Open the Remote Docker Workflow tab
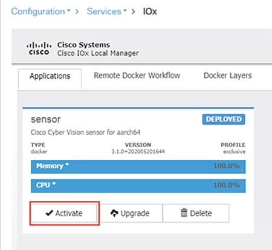This screenshot has width=272, height=250. [137, 76]
